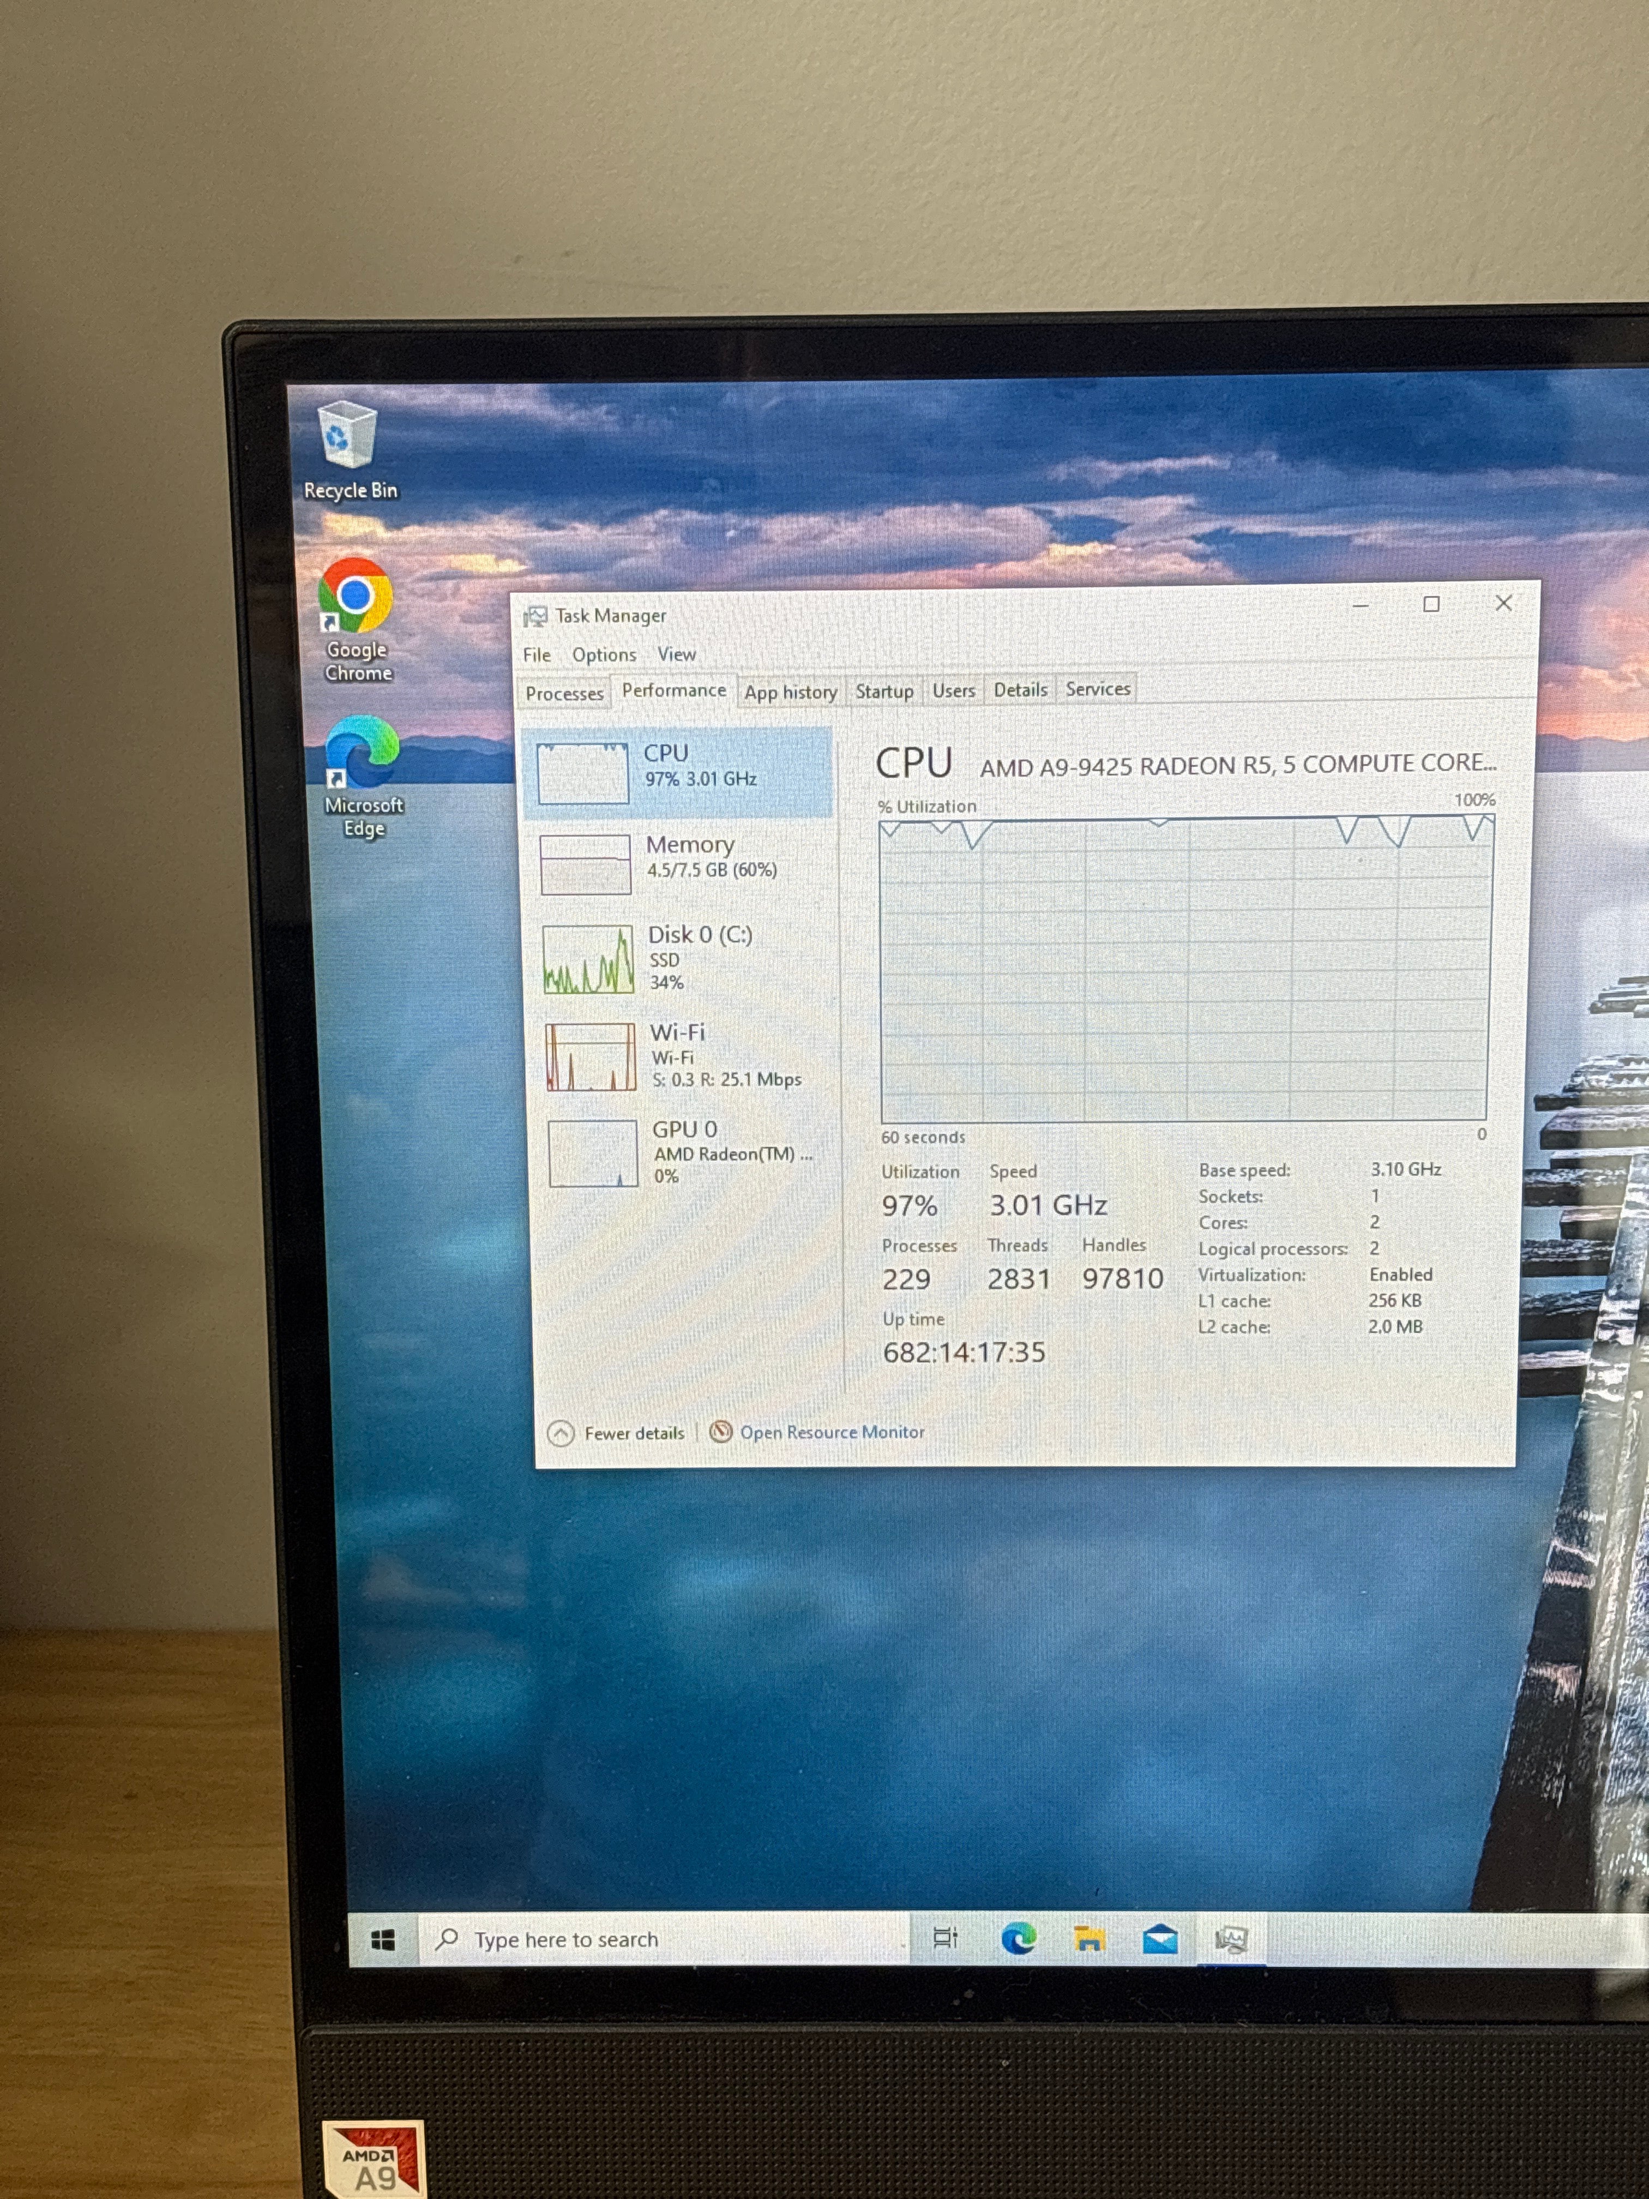Click the 3.01 GHz speed value
This screenshot has width=1649, height=2199.
(x=1048, y=1205)
